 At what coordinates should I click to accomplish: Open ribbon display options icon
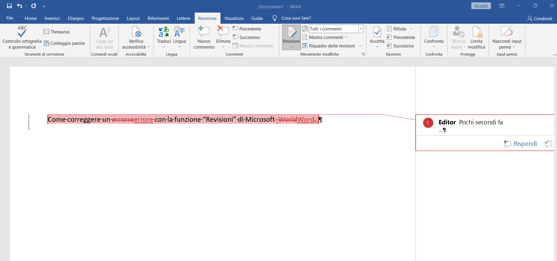click(502, 6)
